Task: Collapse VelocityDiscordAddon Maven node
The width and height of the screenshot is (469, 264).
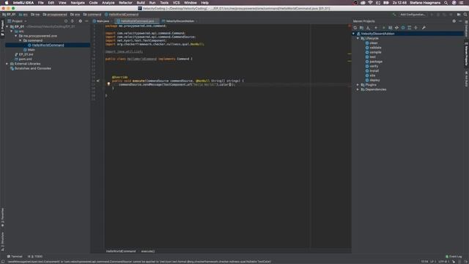Action: [354, 34]
